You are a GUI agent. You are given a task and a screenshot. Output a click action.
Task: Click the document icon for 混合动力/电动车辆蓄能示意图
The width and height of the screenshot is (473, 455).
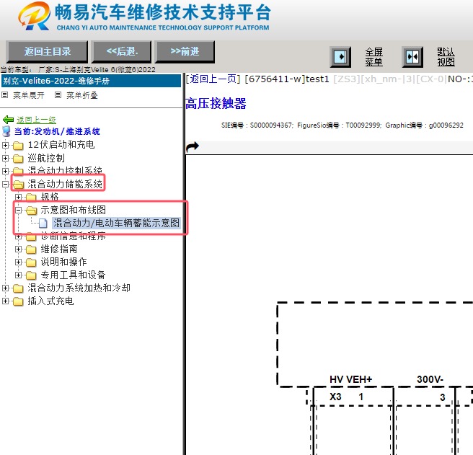tap(43, 224)
